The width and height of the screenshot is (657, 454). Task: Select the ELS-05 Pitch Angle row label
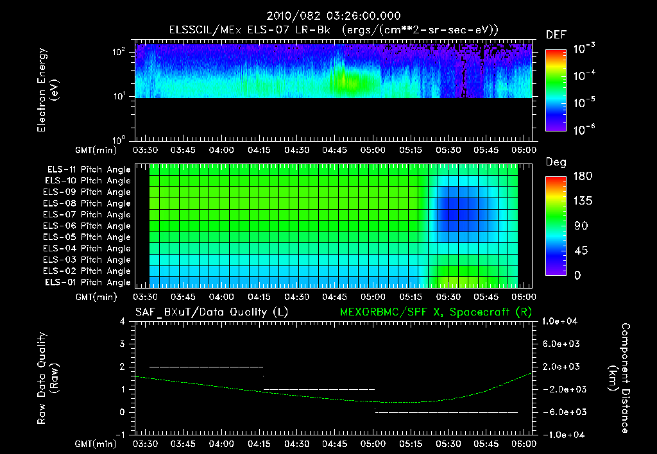(x=87, y=237)
